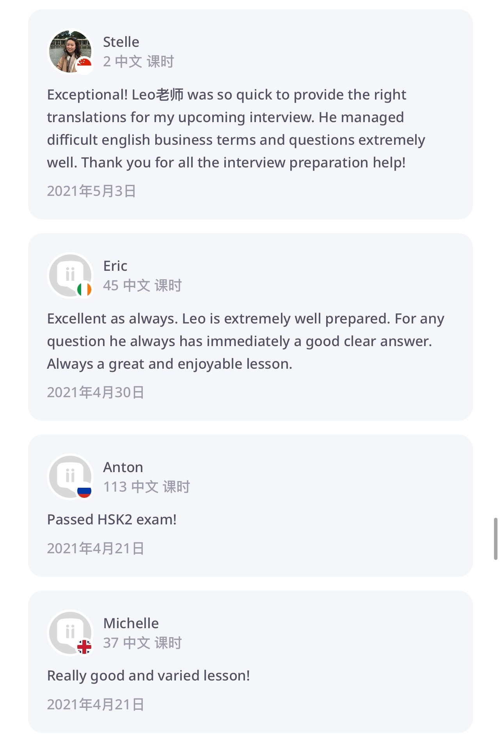Click the UK flag badge on Michelle's avatar
Viewport: 501px width, 739px height.
(x=84, y=647)
